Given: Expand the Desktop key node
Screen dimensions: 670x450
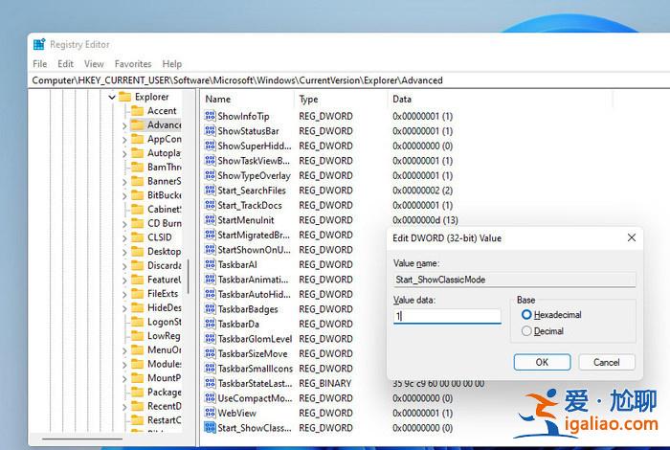Looking at the screenshot, I should pos(124,252).
